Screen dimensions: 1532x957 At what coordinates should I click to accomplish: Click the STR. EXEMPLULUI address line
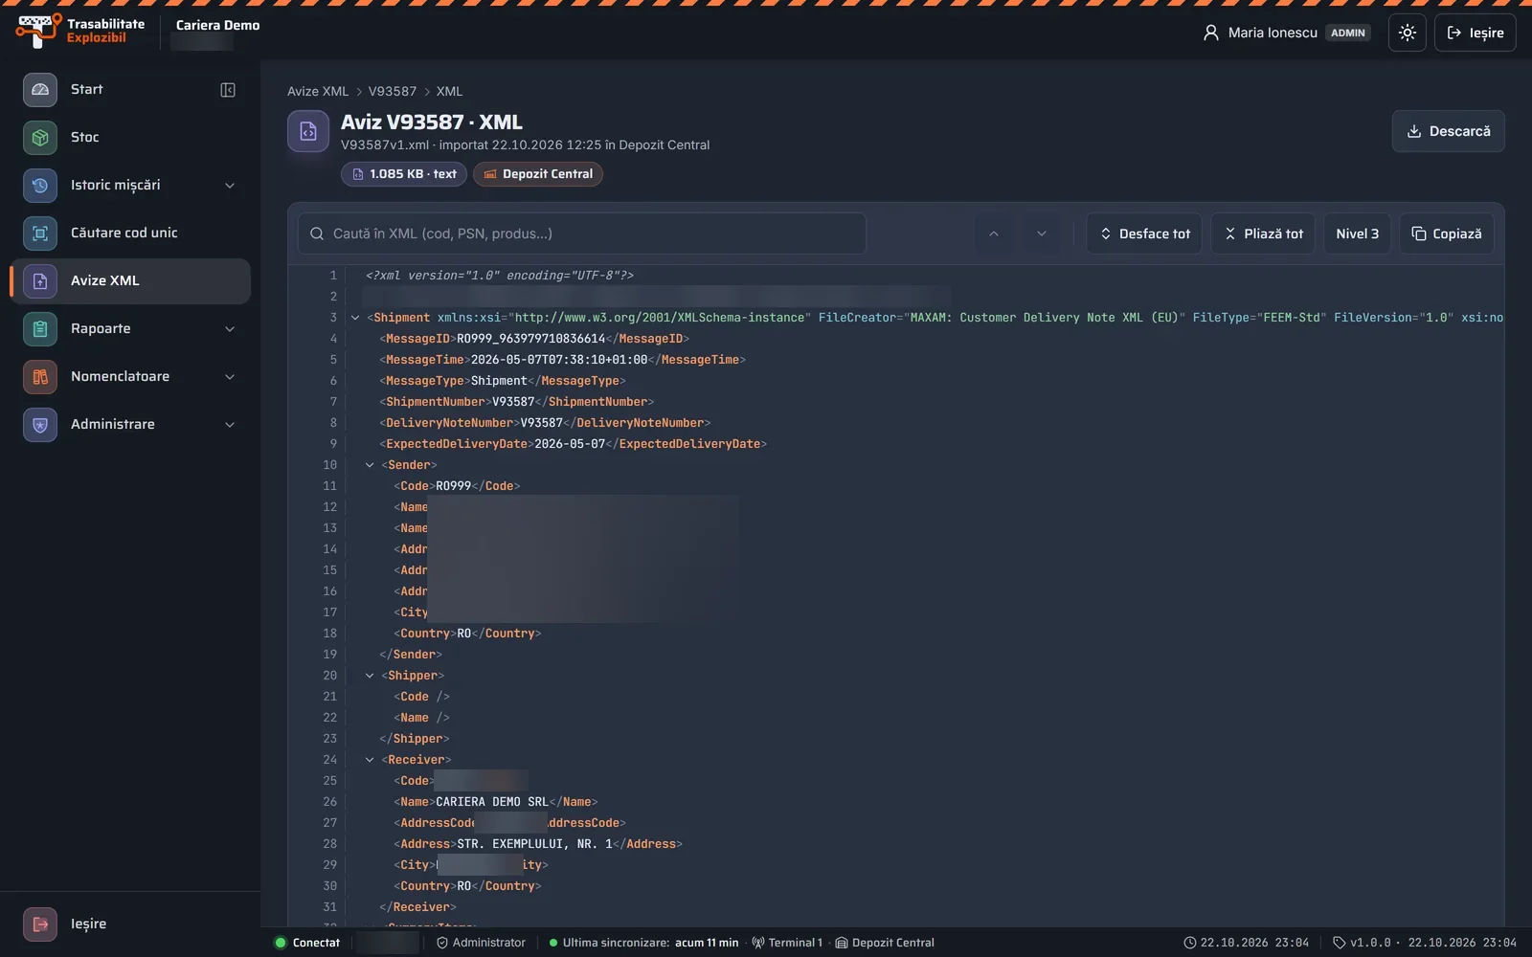538,844
